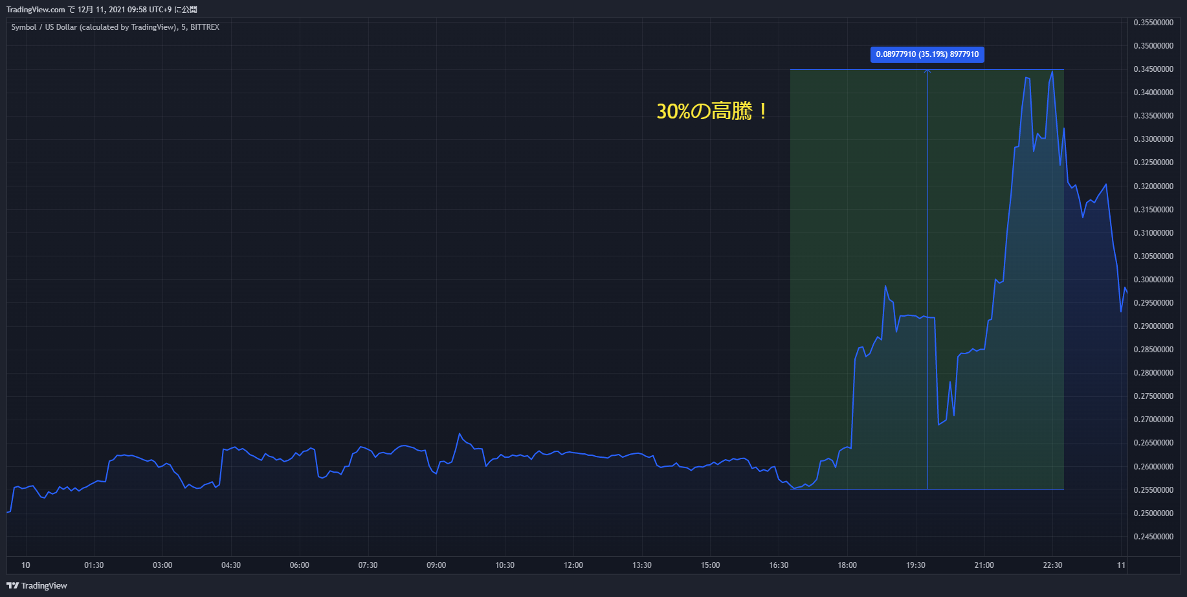Click the Symbol / US Dollar chart title

coord(115,27)
